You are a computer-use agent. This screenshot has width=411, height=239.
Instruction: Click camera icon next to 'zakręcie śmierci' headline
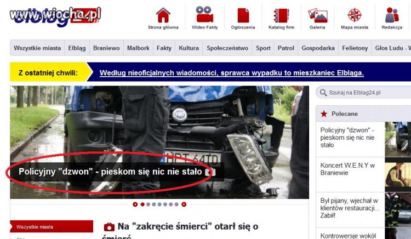coord(109,227)
